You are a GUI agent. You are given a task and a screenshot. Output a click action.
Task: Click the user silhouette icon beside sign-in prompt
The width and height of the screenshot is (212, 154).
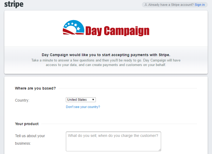[146, 5]
